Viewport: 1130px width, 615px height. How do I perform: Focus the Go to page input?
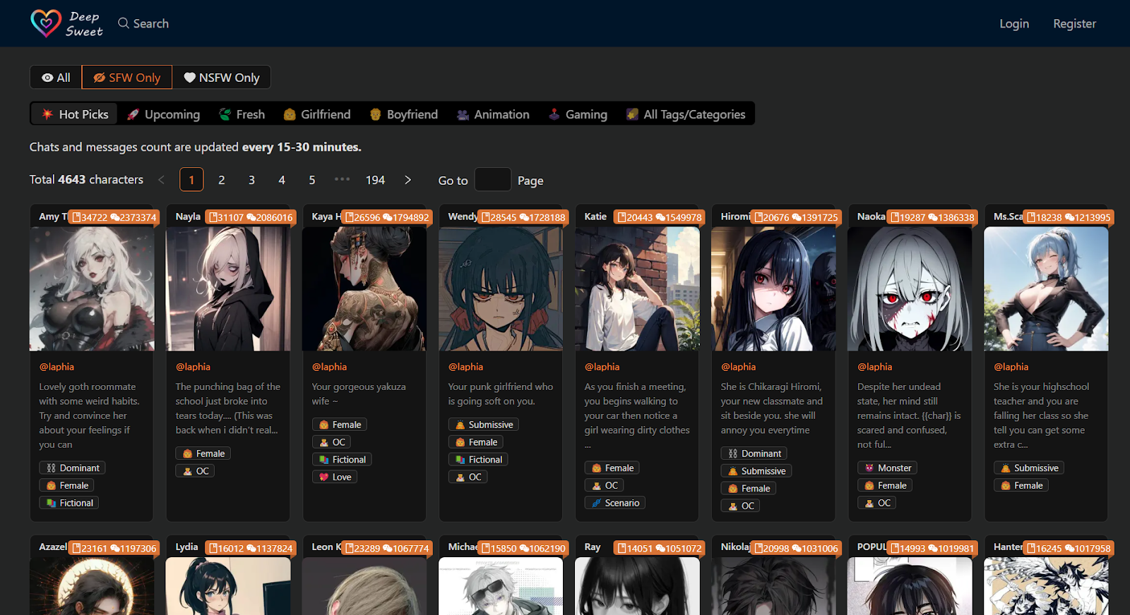[492, 180]
